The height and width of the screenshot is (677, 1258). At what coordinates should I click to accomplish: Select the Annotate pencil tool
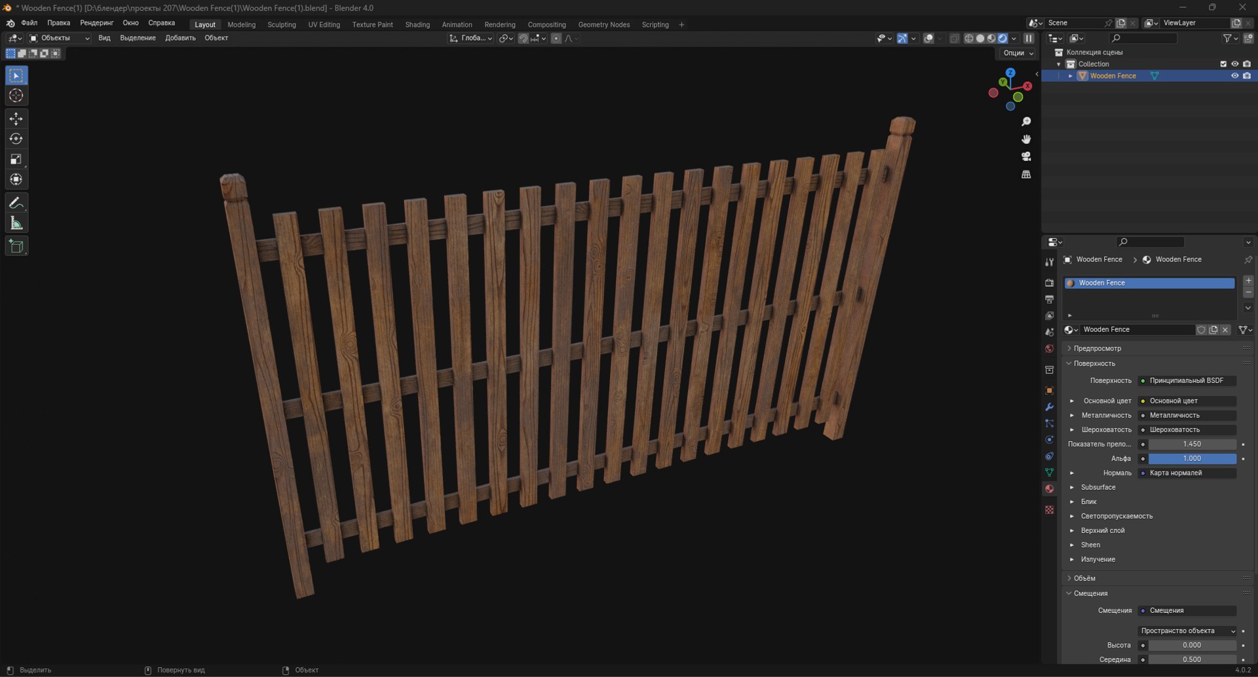16,203
